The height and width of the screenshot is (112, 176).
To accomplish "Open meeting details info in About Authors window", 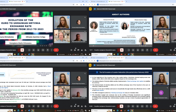I will pyautogui.click(x=171, y=50).
